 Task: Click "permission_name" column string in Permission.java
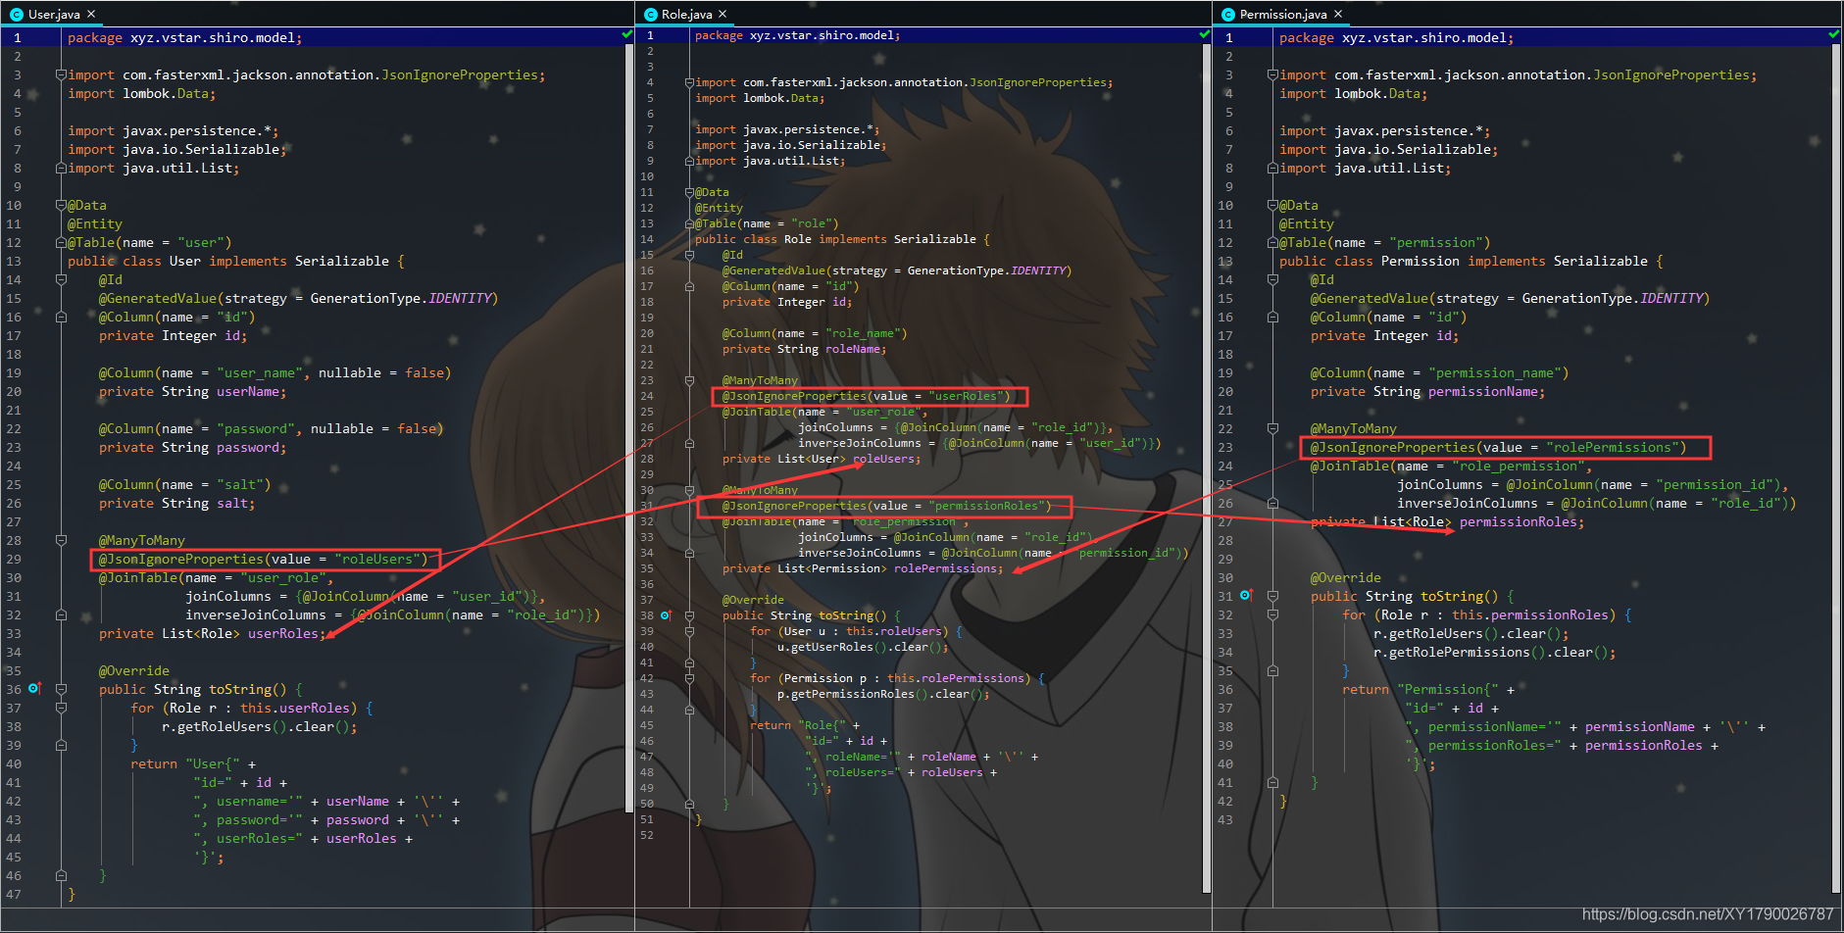coord(1495,372)
